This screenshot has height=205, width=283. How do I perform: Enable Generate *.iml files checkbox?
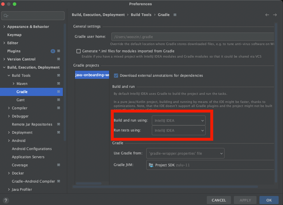click(79, 51)
